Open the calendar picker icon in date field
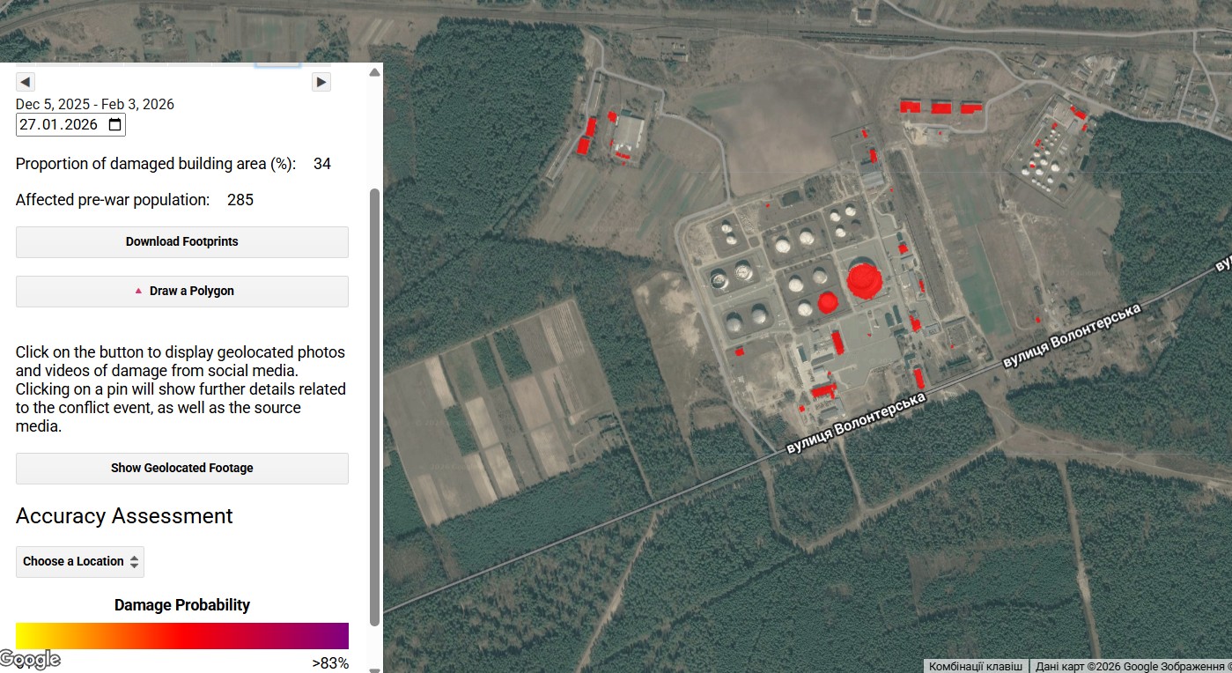The height and width of the screenshot is (673, 1232). [x=115, y=125]
